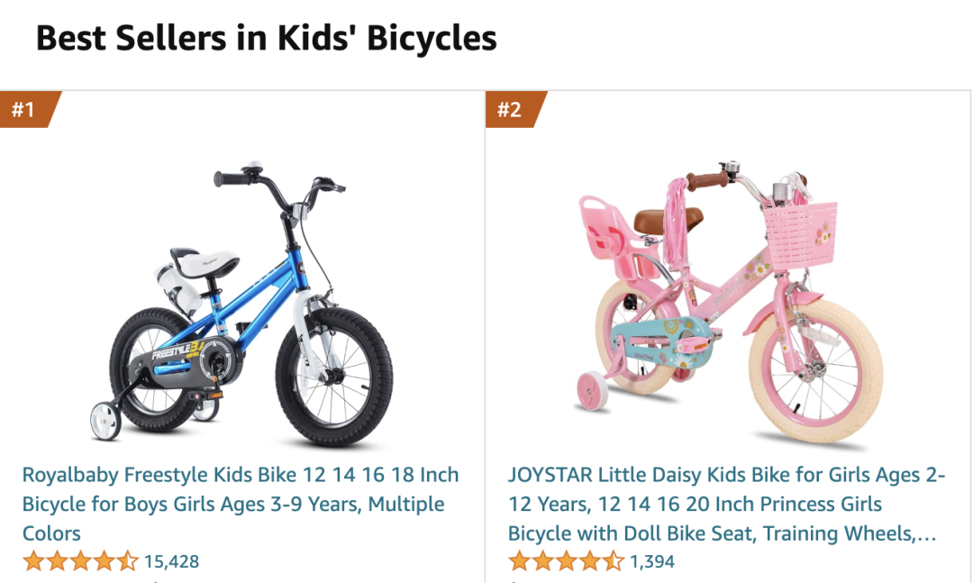973x583 pixels.
Task: Open the JOYSTAR Little Daisy Kids Bike title link
Action: pyautogui.click(x=726, y=504)
